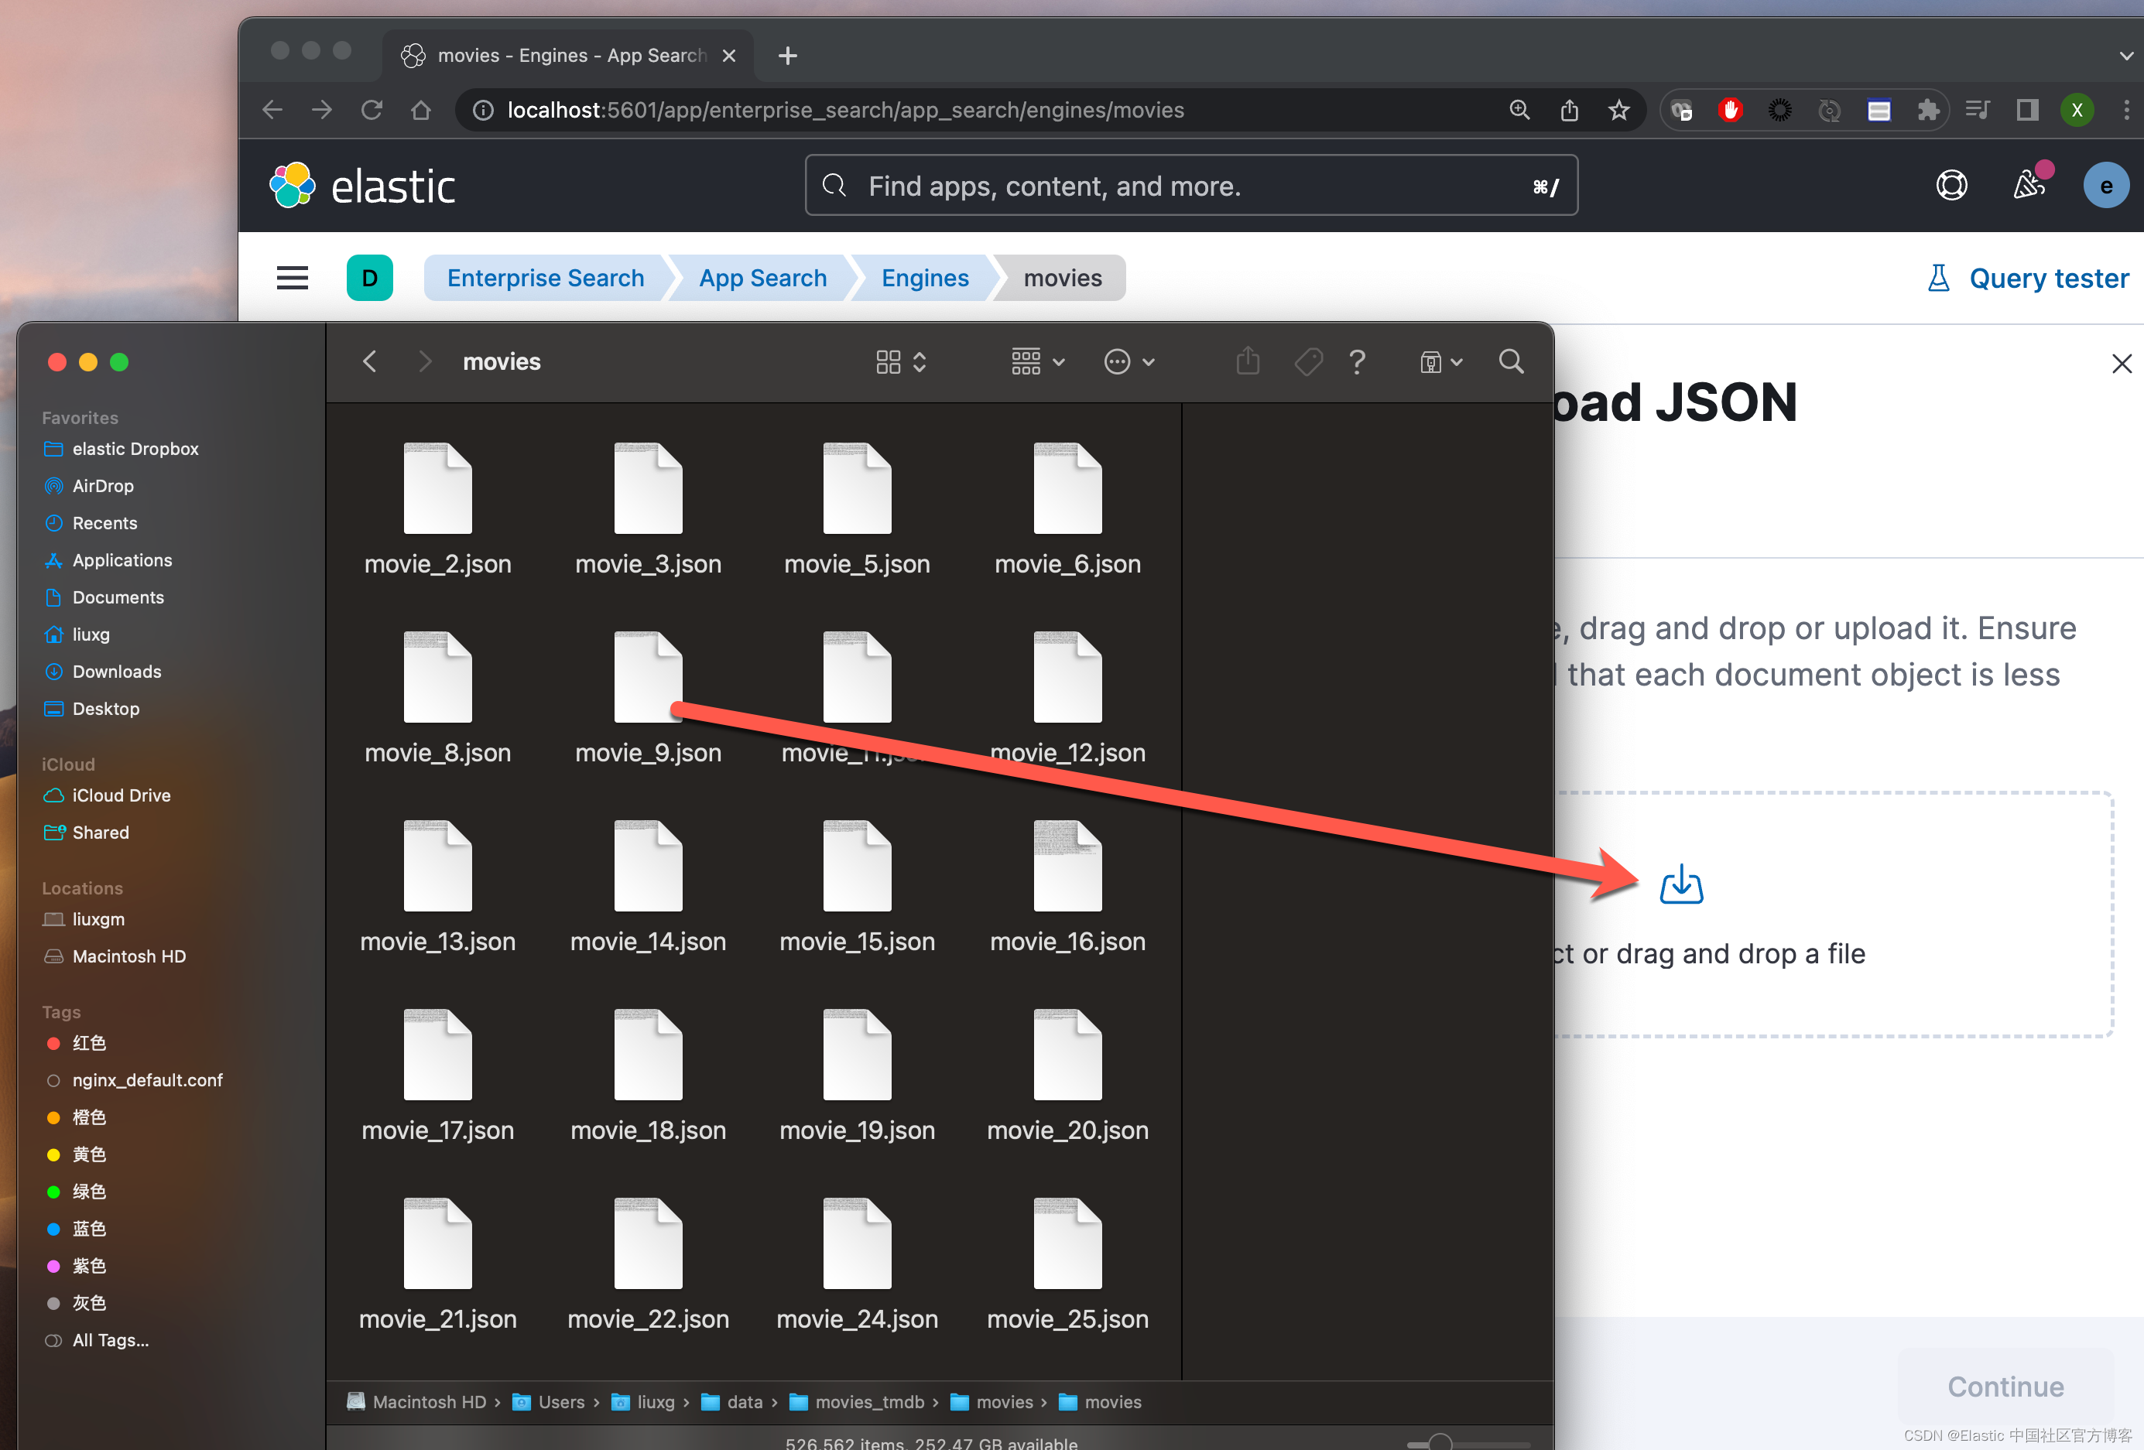Image resolution: width=2144 pixels, height=1450 pixels.
Task: Go back in Finder window
Action: point(370,361)
